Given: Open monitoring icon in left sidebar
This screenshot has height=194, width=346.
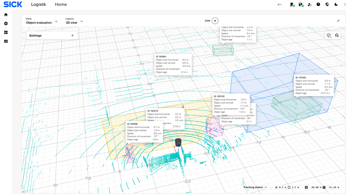Looking at the screenshot, I should tap(6, 41).
